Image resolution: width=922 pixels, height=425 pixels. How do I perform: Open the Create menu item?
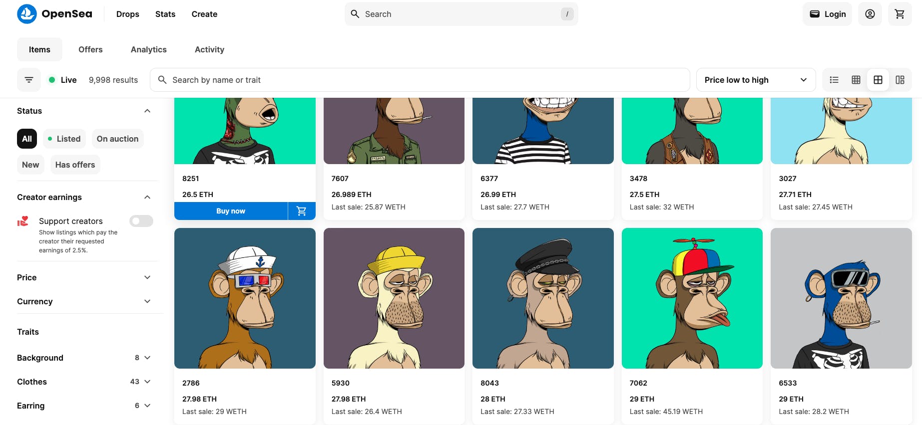(x=204, y=14)
